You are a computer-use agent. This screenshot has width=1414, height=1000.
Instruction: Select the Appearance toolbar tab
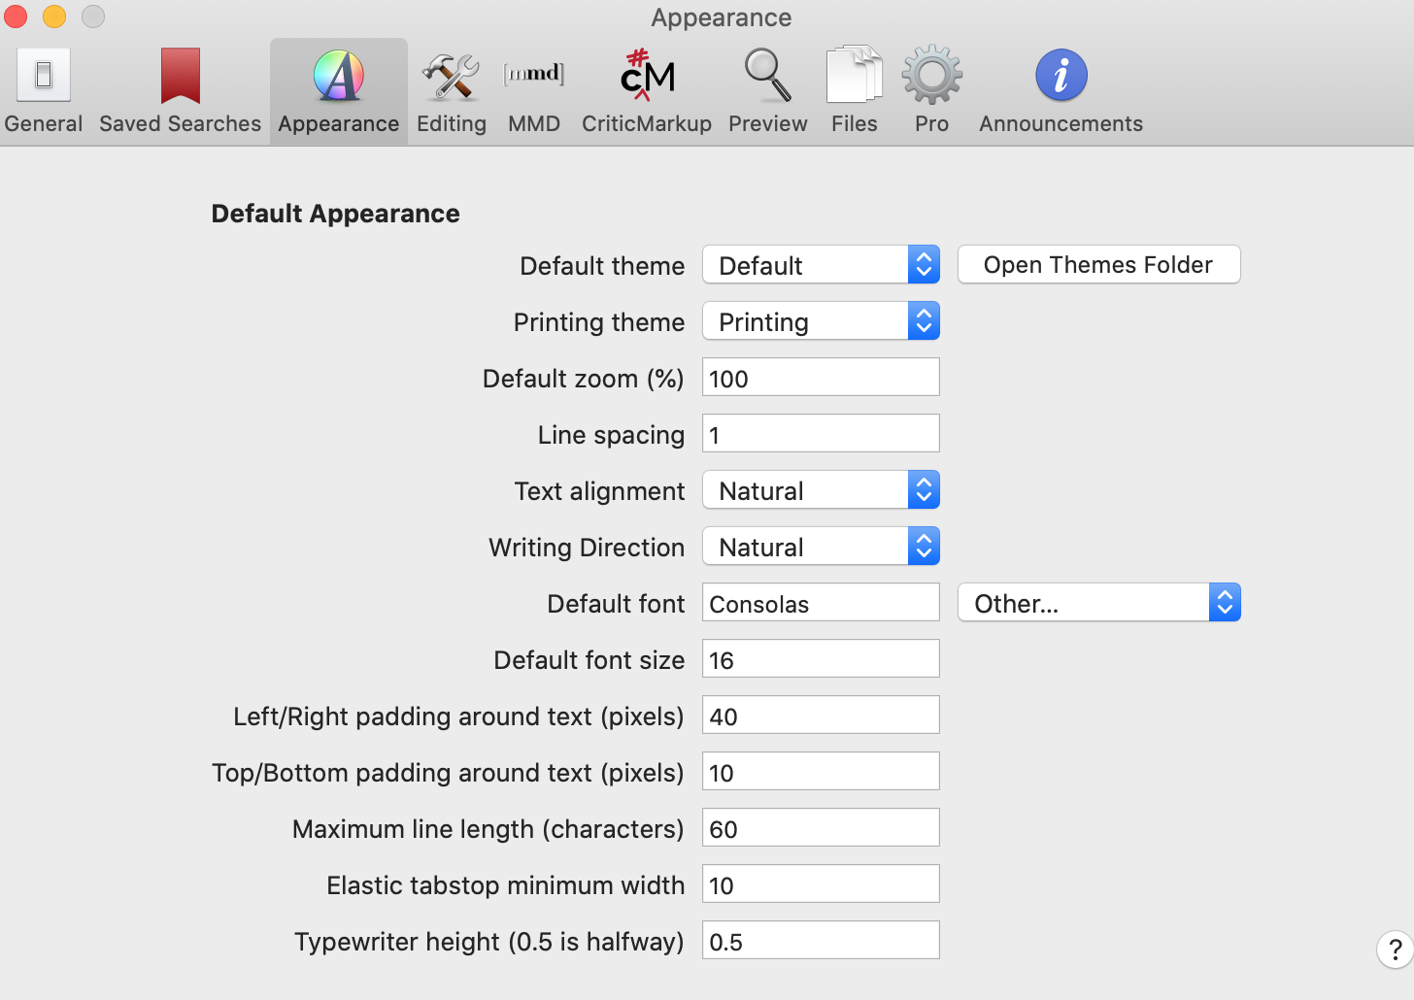(x=339, y=91)
